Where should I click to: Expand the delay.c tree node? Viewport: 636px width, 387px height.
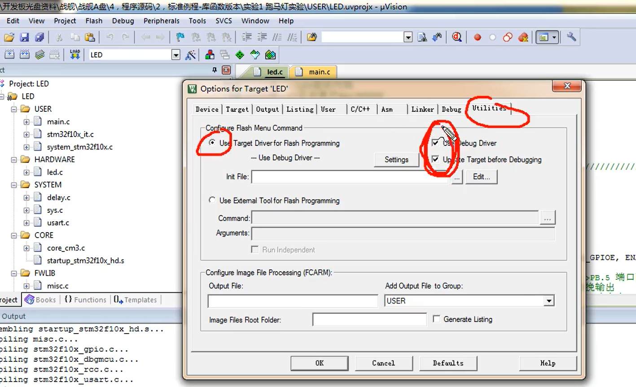pos(26,198)
